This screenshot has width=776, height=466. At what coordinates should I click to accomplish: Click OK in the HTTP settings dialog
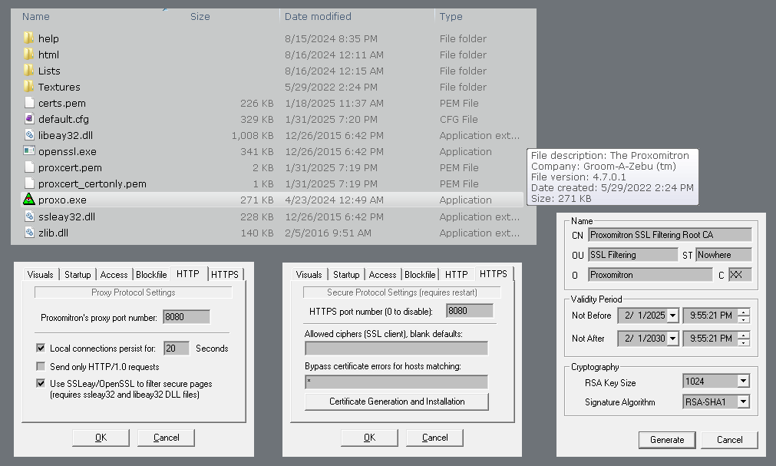click(x=101, y=438)
